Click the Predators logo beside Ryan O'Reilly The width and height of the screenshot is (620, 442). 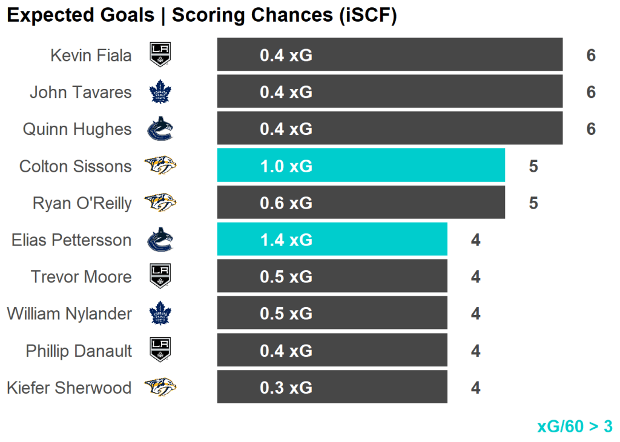(160, 203)
